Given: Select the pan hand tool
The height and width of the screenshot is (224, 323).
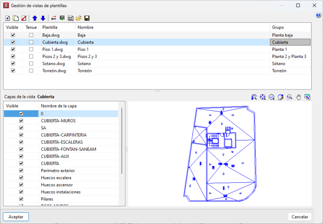Looking at the screenshot, I should (x=298, y=97).
